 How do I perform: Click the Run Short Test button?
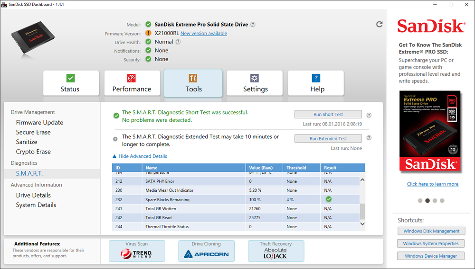click(328, 114)
